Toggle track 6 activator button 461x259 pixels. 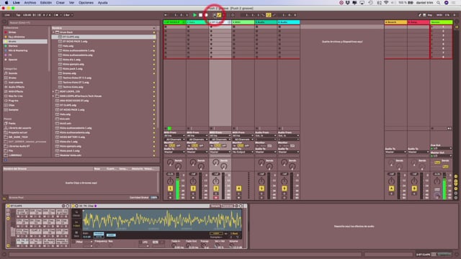click(285, 188)
